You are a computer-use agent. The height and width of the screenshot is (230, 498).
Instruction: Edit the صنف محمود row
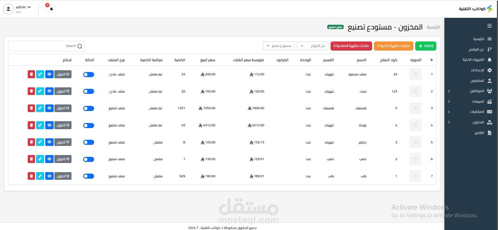pos(40,74)
